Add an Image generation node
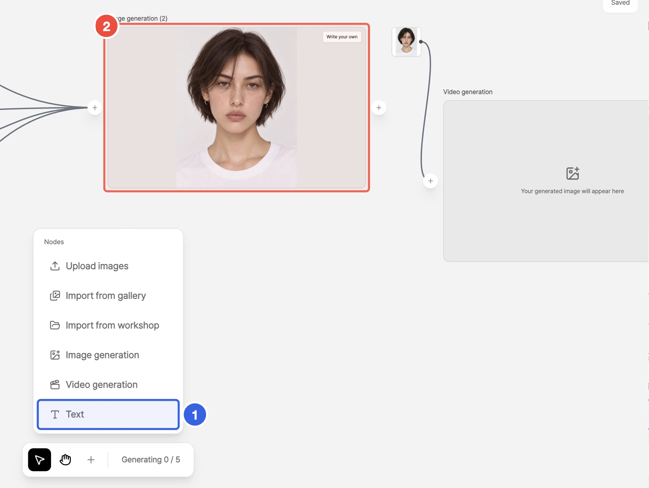The height and width of the screenshot is (488, 649). (108, 355)
